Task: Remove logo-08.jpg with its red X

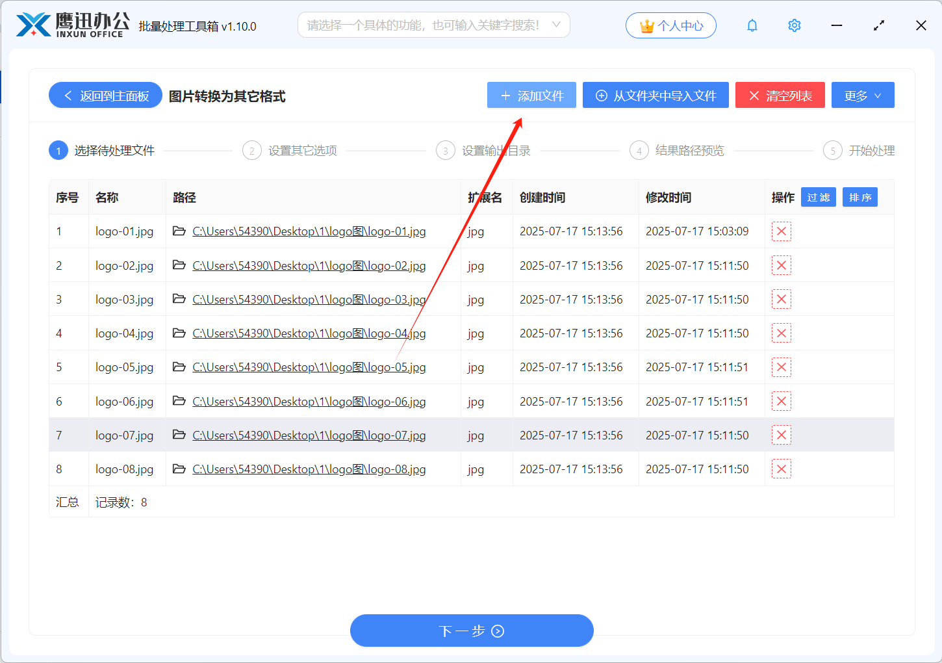Action: click(782, 469)
